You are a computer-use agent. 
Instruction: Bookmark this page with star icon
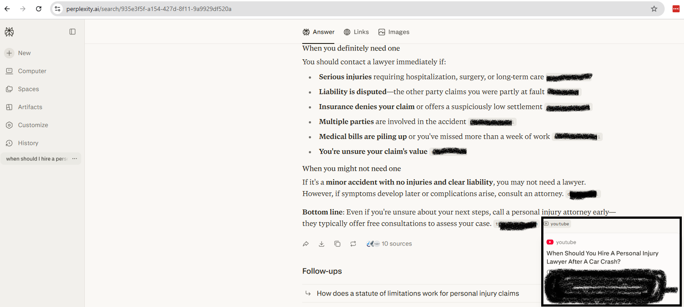point(654,9)
